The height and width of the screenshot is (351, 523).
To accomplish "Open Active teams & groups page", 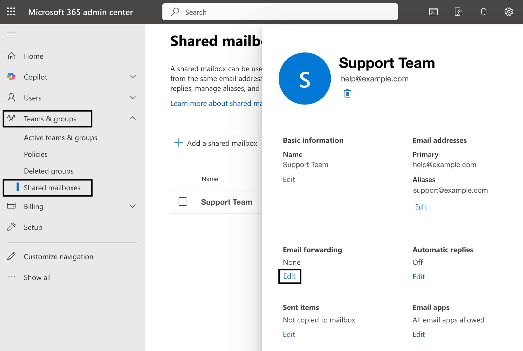I will 61,138.
